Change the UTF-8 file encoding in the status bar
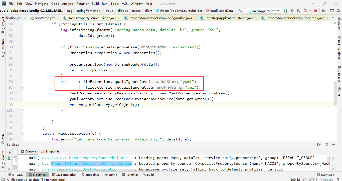 coord(313,179)
